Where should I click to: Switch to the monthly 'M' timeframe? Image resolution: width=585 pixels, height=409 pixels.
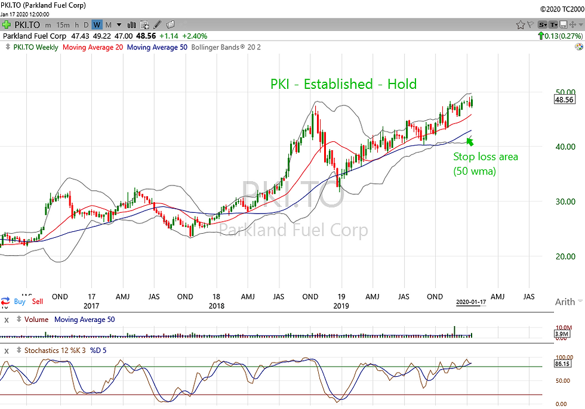(x=108, y=25)
